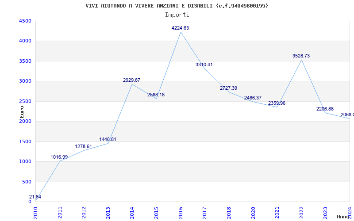This screenshot has width=354, height=221.
Task: Click x-axis year 2013
Action: pos(108,213)
